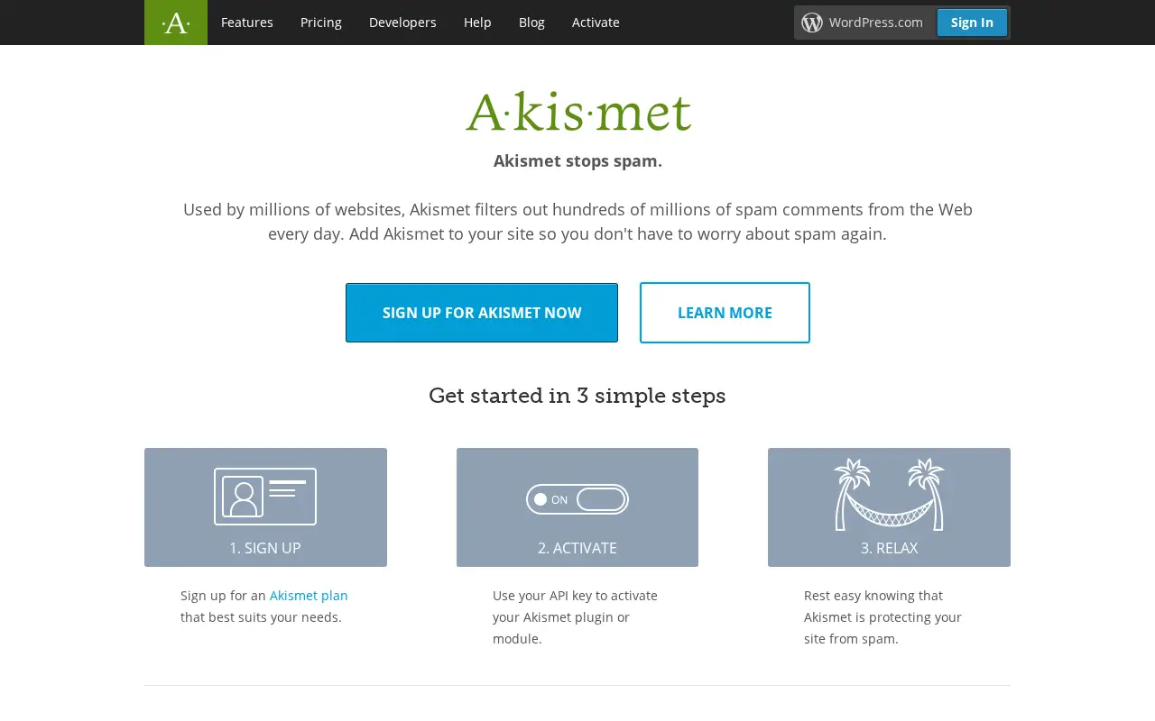Select Activate in the navigation bar
This screenshot has height=721, width=1155.
pos(596,23)
